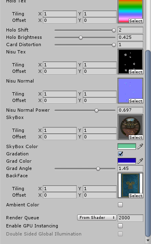151x244 pixels.
Task: Click Holo Tex Tiling Y field
Action: click(100, 14)
